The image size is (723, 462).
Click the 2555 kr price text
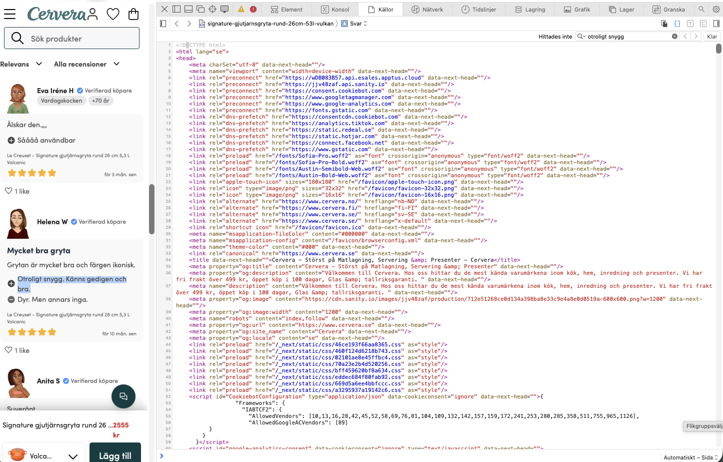pos(120,430)
